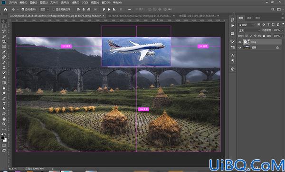This screenshot has width=285, height=172.
Task: Select the Zoom tool
Action: (x=4, y=124)
